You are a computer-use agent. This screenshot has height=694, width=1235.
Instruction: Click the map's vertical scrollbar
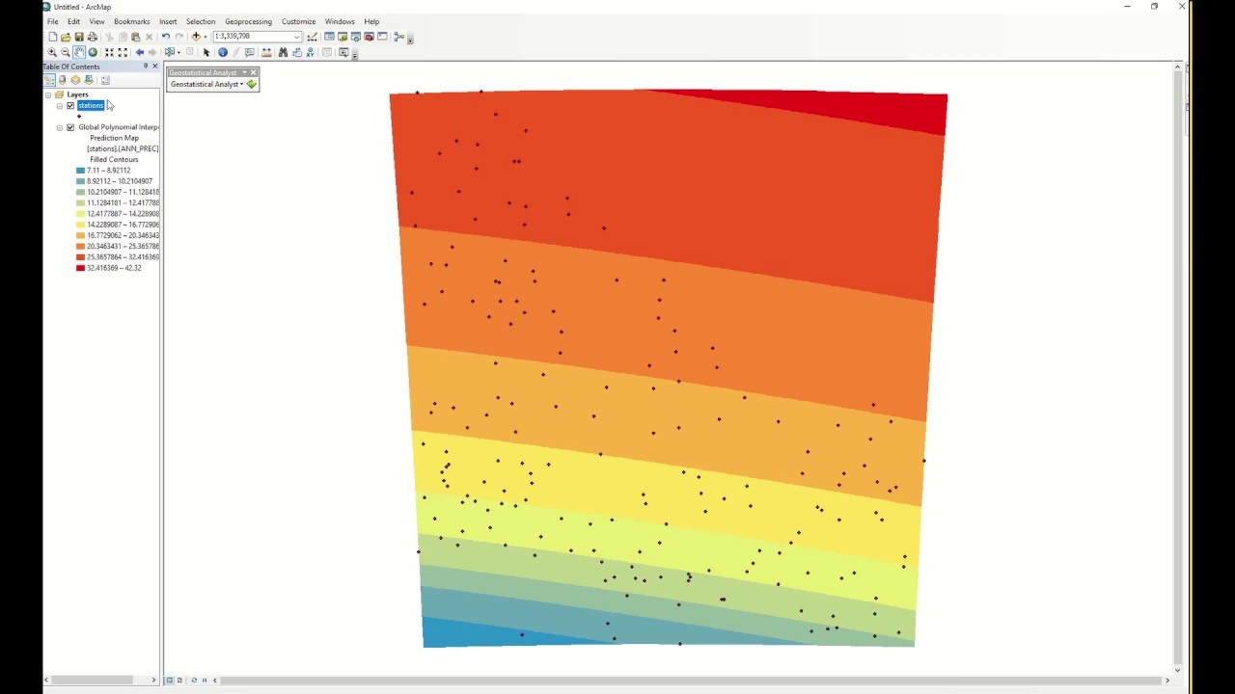[x=1178, y=368]
